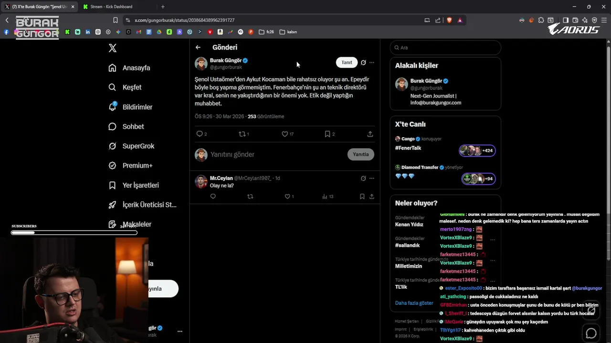Repost Mr.Ceylan's reply
Image resolution: width=611 pixels, height=343 pixels.
(250, 196)
